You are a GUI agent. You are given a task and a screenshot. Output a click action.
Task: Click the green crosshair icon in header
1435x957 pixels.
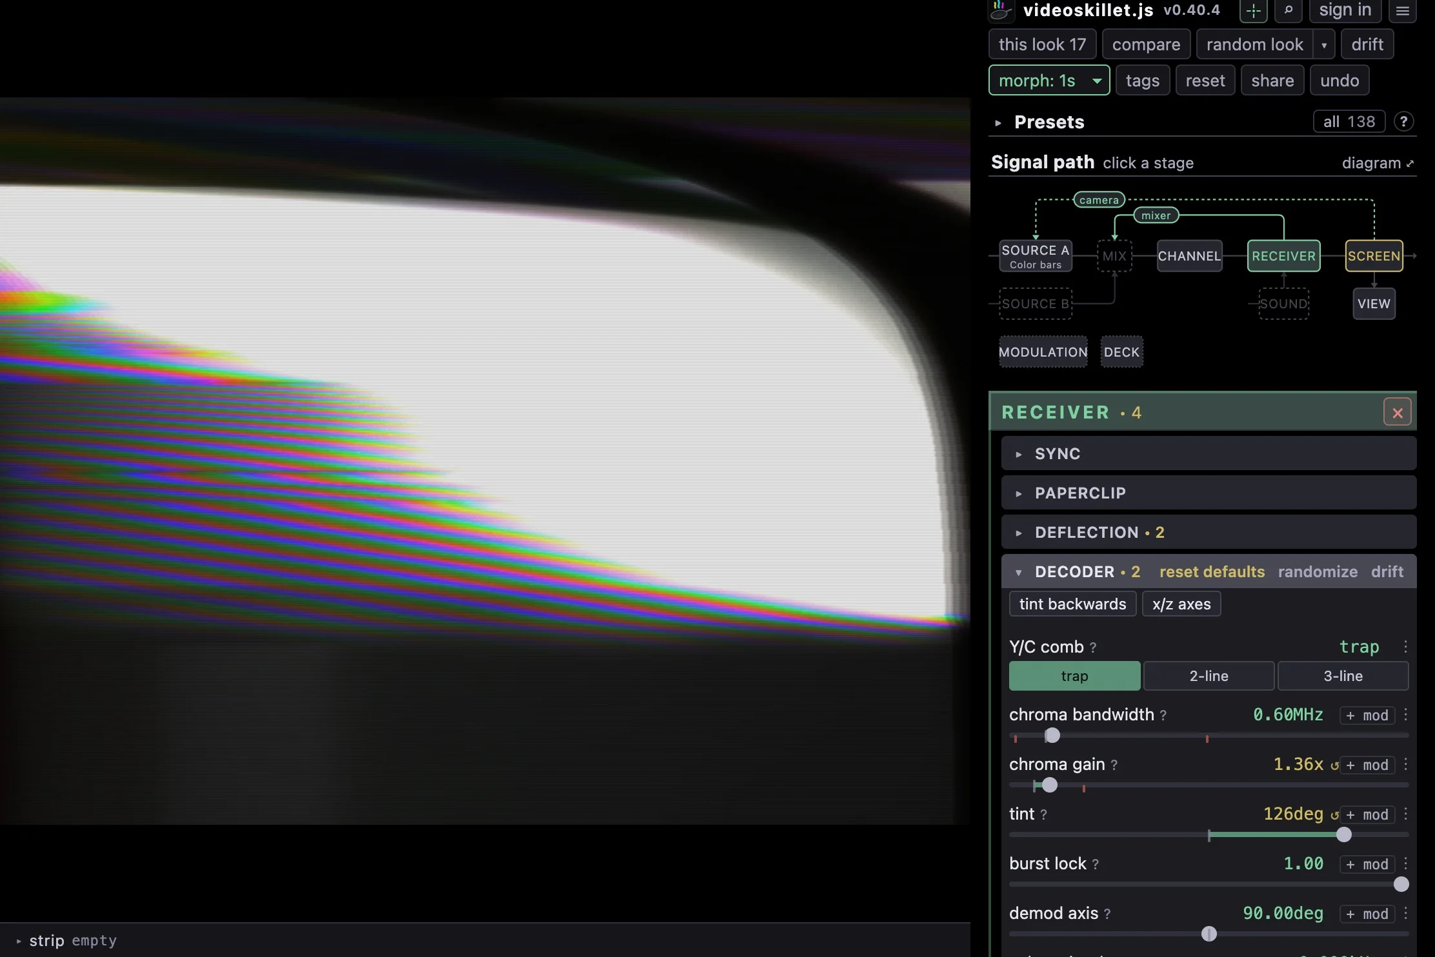pos(1253,10)
